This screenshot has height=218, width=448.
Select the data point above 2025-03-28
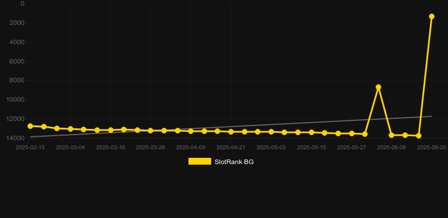[x=151, y=131]
